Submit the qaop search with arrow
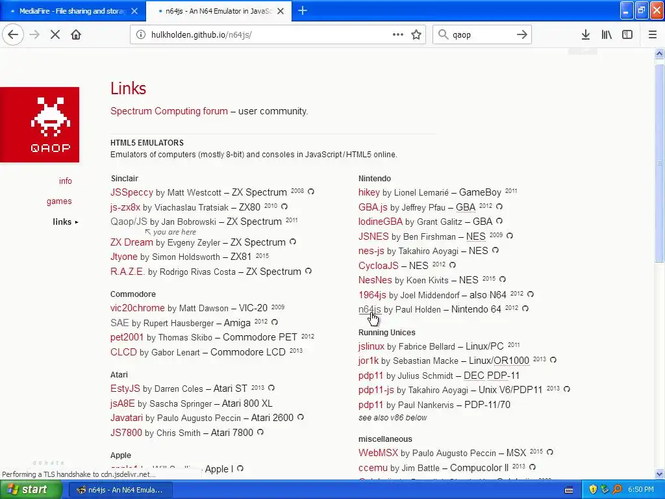665x499 pixels. (522, 35)
